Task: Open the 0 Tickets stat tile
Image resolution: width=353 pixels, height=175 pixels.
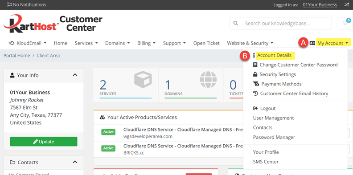Action: pos(233,85)
